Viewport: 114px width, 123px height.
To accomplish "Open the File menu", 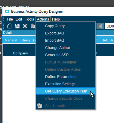I will pyautogui.click(x=10, y=19).
